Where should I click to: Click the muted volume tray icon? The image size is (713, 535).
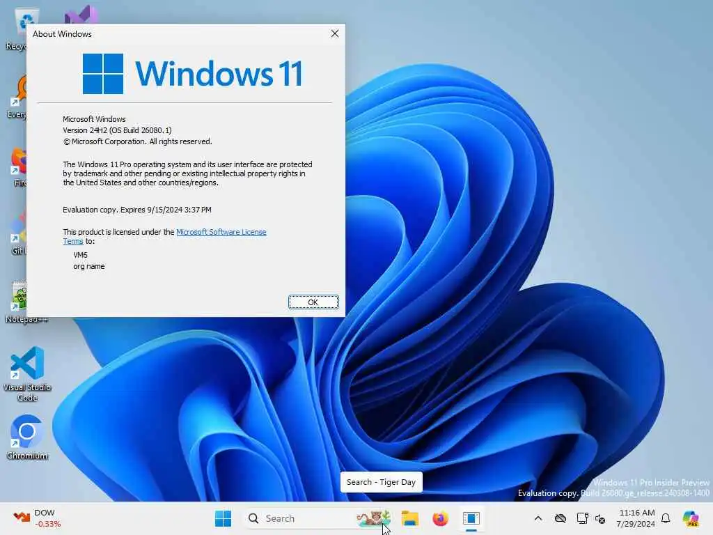[x=600, y=518]
